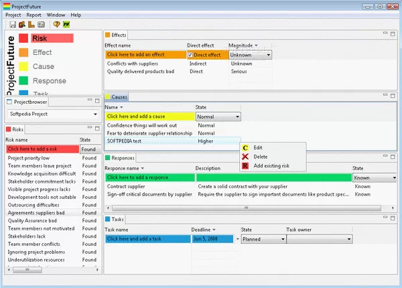Switch to the Responses tab

point(123,157)
